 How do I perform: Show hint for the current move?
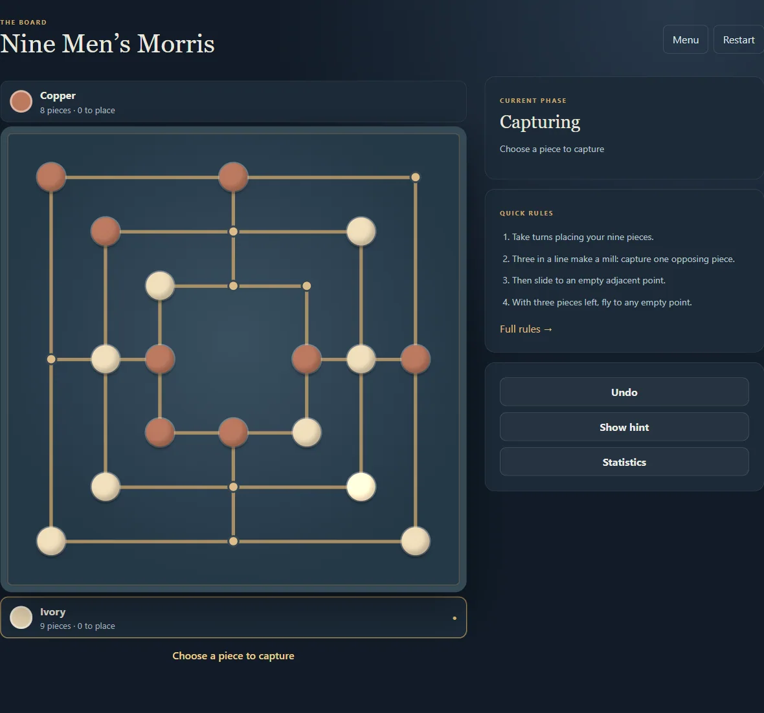(624, 427)
